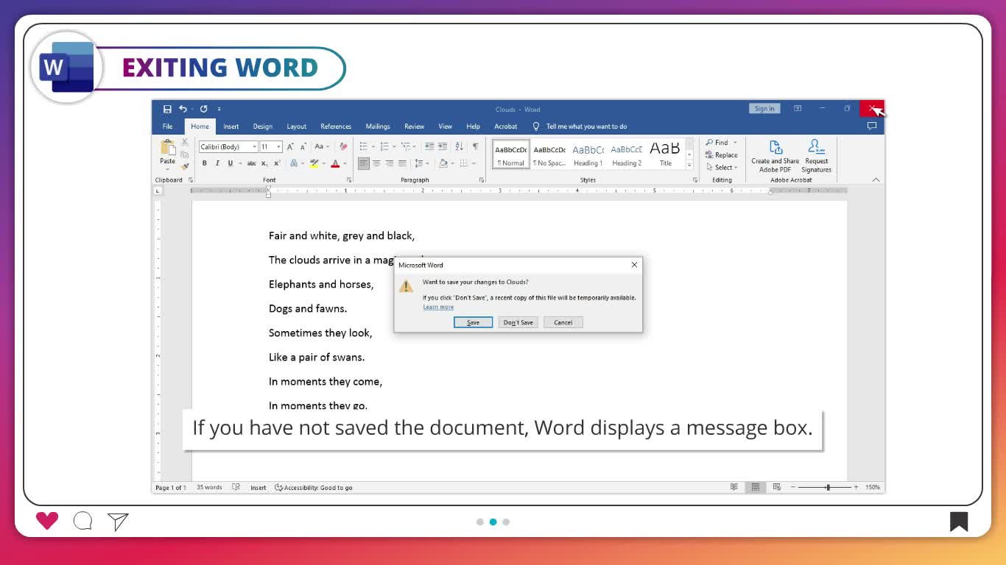Switch to the Design tab

pyautogui.click(x=263, y=127)
